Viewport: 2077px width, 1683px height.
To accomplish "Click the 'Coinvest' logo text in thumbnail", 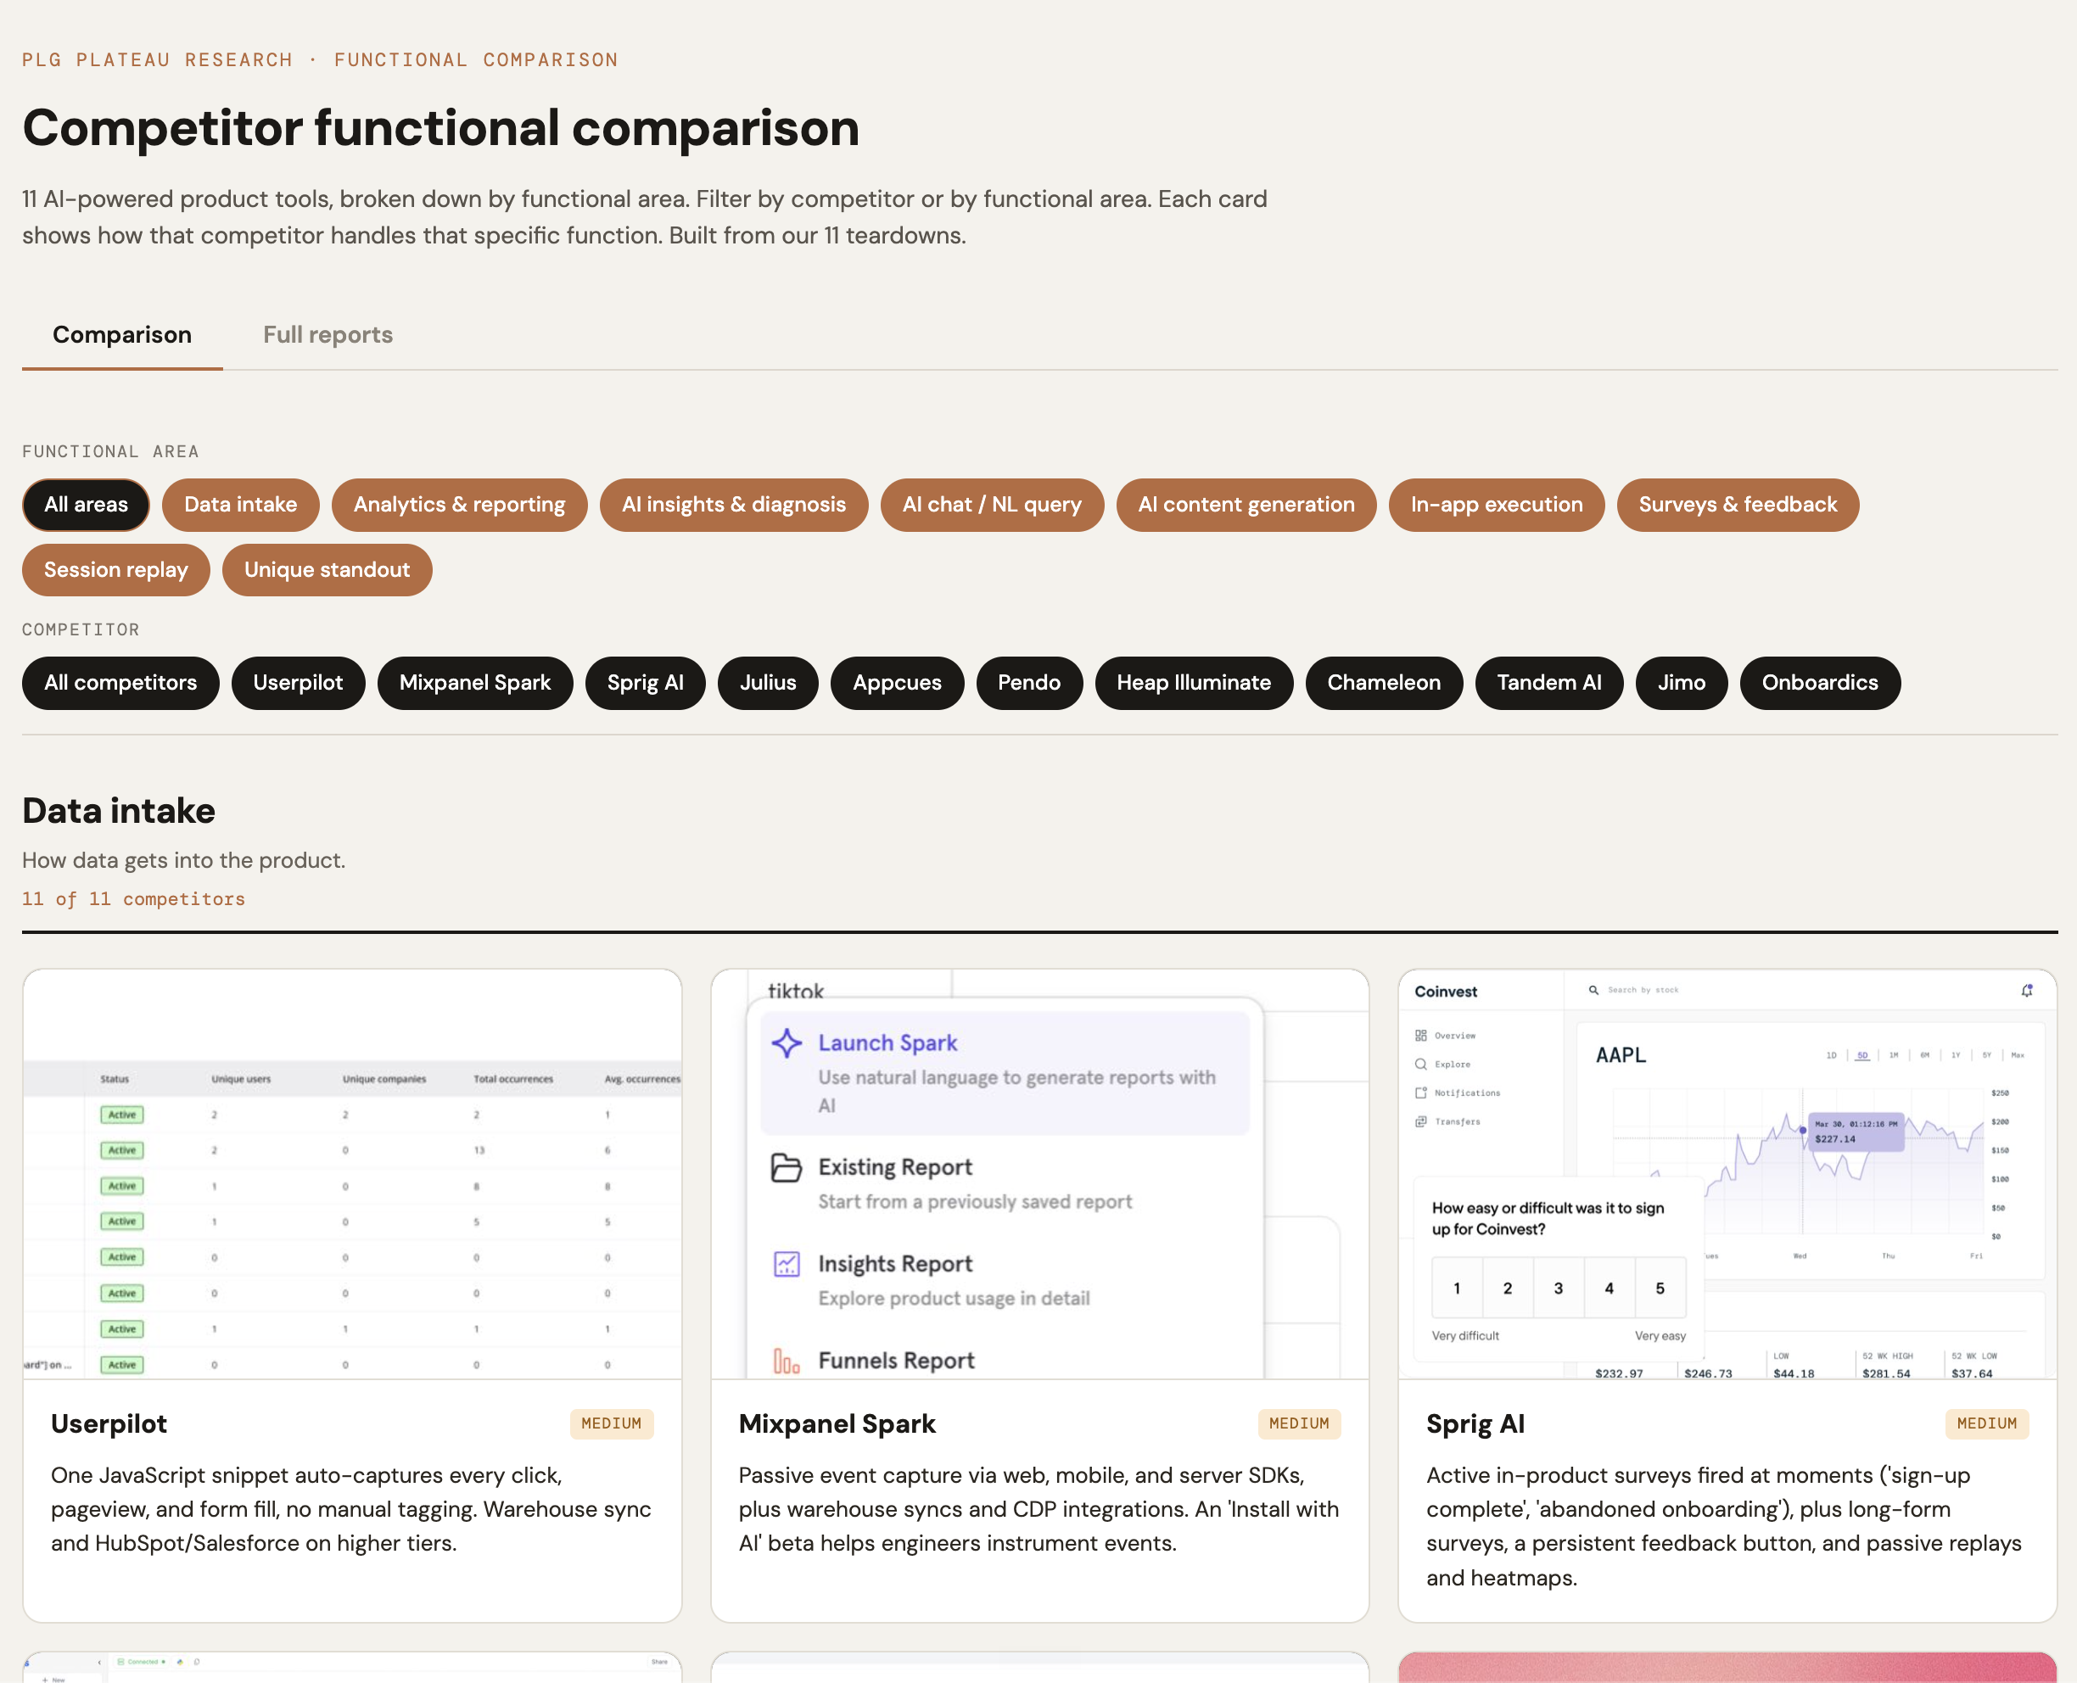I will (1446, 992).
